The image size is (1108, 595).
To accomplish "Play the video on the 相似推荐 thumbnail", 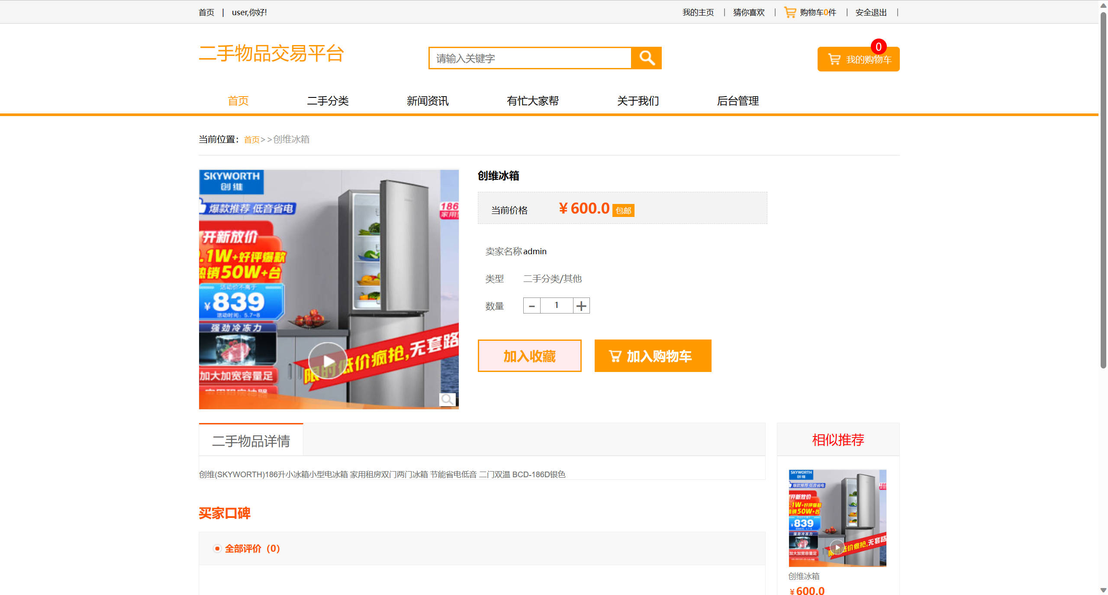I will (837, 546).
